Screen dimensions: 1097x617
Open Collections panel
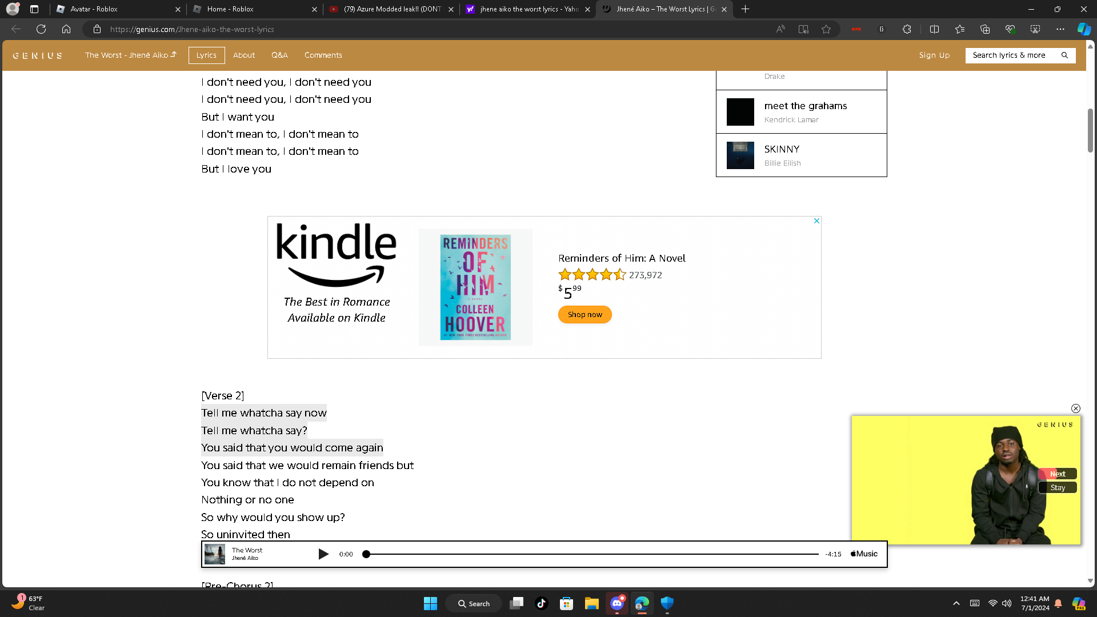tap(985, 29)
